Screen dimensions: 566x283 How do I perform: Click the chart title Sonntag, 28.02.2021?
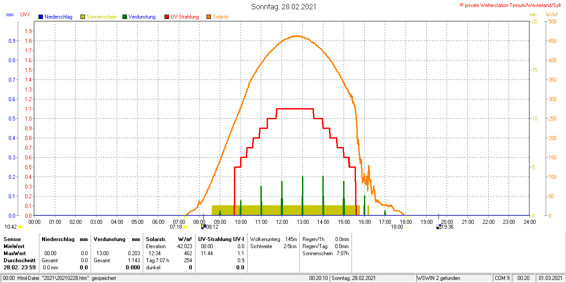[x=284, y=7]
